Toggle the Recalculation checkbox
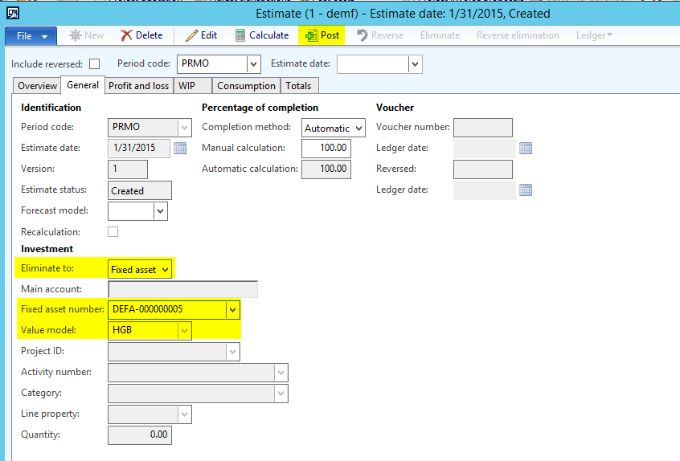Viewport: 680px width, 461px height. (113, 231)
